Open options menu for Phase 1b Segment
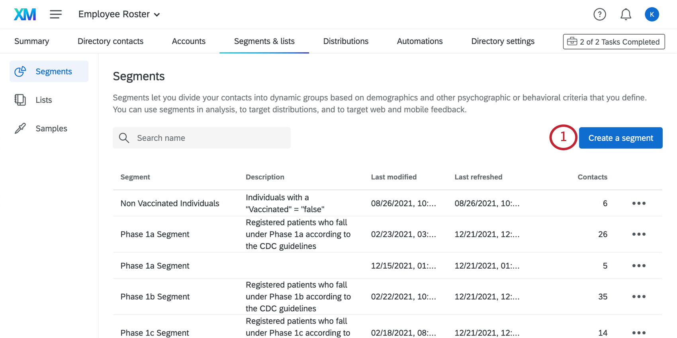 pyautogui.click(x=639, y=297)
